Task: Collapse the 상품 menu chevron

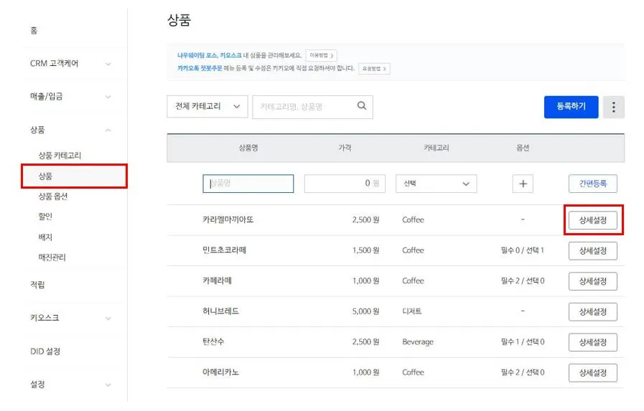Action: [x=108, y=131]
